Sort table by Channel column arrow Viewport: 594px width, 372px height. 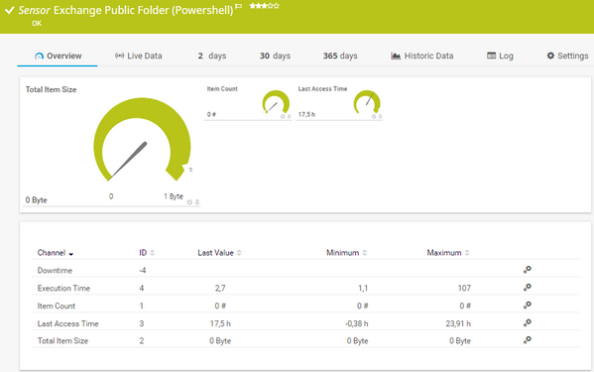tap(70, 254)
